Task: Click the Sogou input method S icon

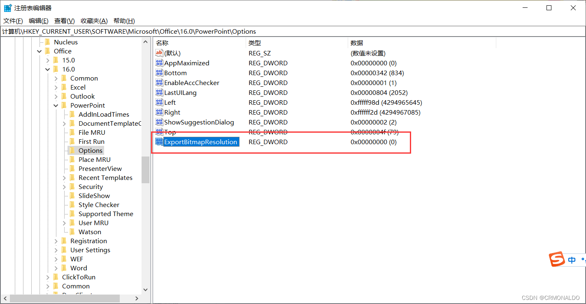Action: point(556,260)
